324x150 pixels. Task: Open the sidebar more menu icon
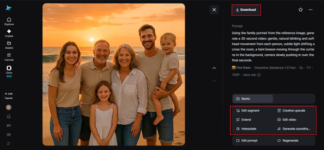click(x=9, y=144)
